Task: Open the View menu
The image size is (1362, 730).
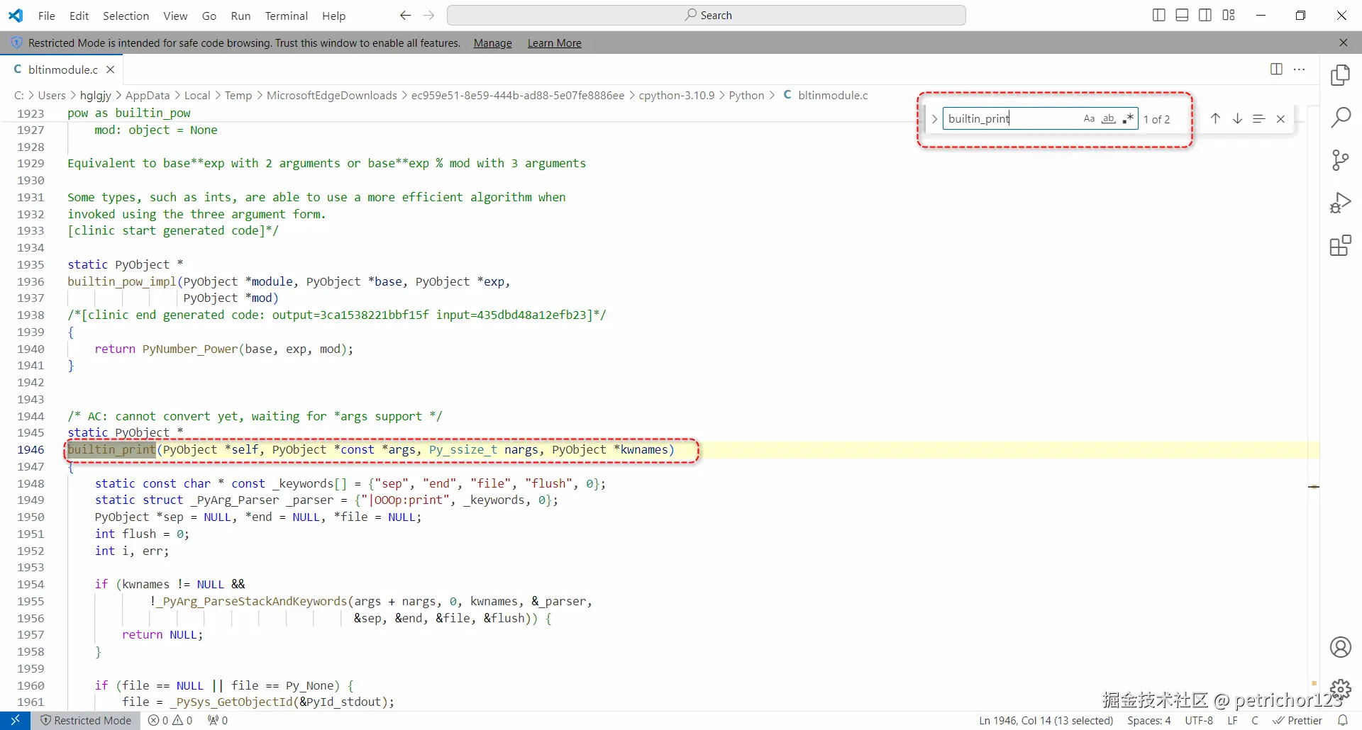Action: coord(175,16)
